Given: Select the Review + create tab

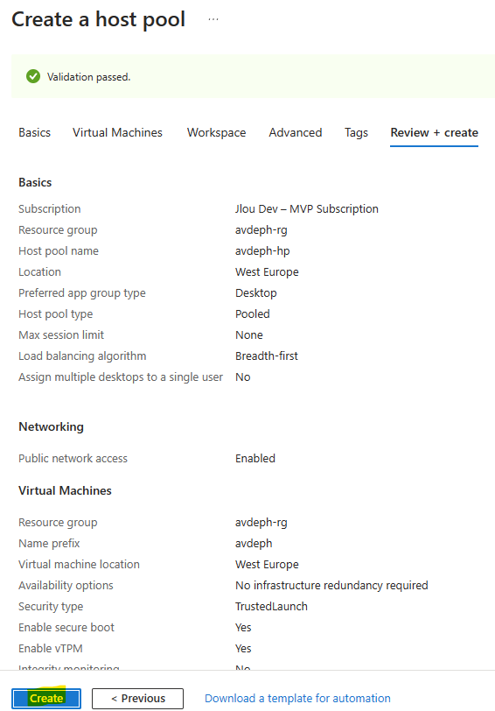Looking at the screenshot, I should pos(435,132).
